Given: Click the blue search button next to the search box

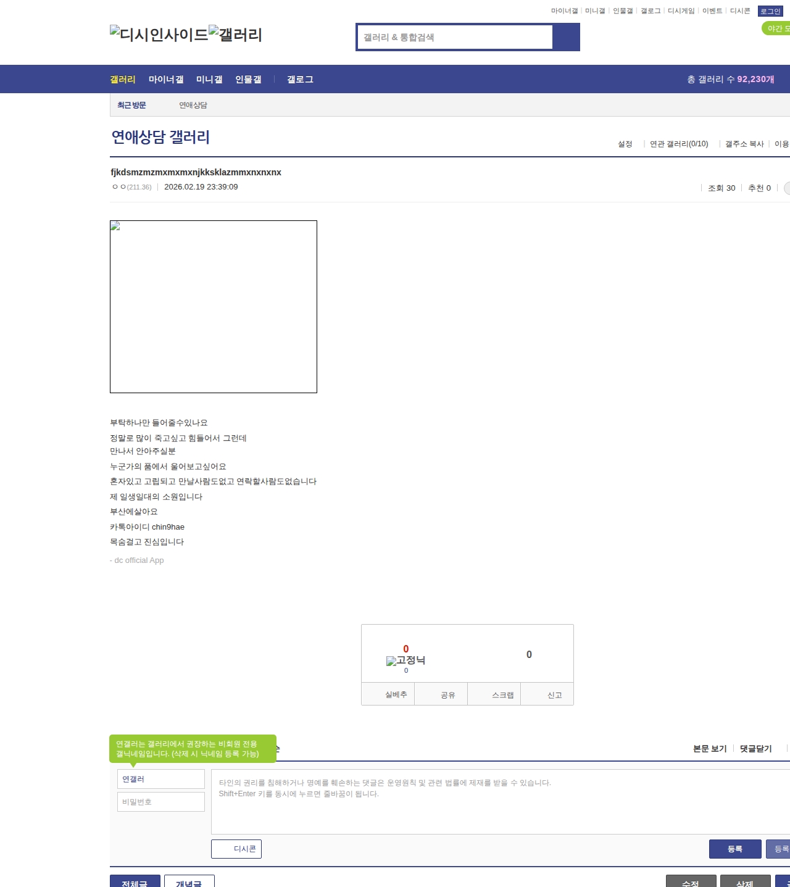Looking at the screenshot, I should [566, 37].
